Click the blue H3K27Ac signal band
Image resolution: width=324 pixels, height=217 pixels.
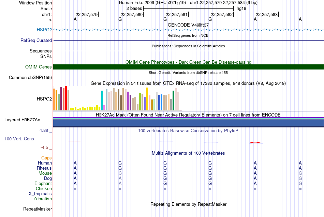pyautogui.click(x=188, y=122)
